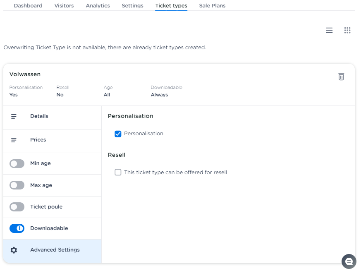Turn on the Max age switch
361x271 pixels.
click(17, 185)
